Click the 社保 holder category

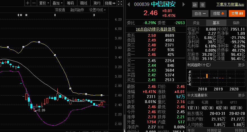pos(219,102)
